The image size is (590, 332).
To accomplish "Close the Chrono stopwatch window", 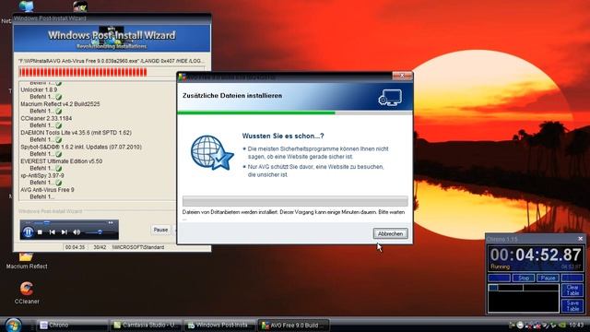I will pyautogui.click(x=580, y=239).
